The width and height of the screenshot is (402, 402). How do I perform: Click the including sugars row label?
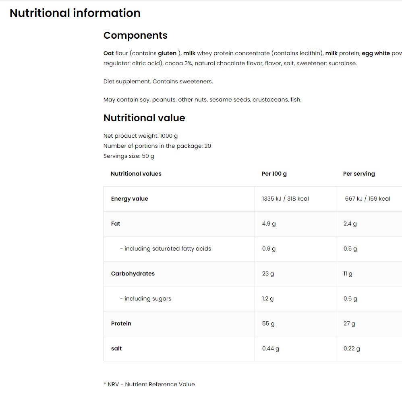tap(145, 298)
